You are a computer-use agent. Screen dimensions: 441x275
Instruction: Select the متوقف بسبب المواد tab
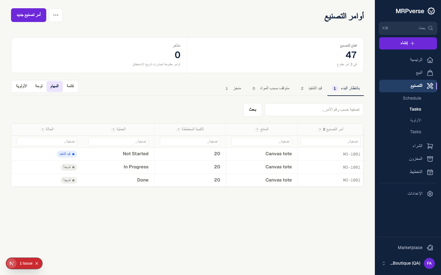[x=271, y=88]
